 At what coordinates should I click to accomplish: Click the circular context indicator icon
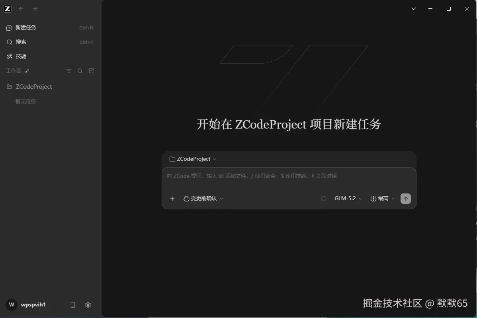click(324, 199)
